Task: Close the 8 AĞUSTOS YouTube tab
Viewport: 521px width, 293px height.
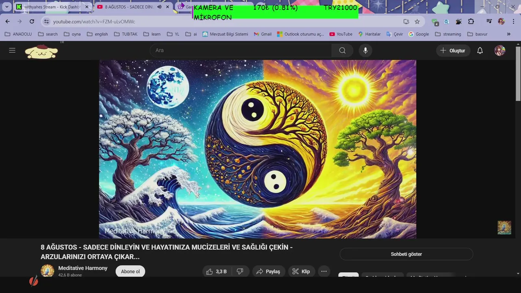Action: pos(167,7)
